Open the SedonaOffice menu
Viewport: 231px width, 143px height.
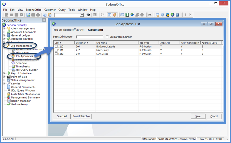coord(34,10)
